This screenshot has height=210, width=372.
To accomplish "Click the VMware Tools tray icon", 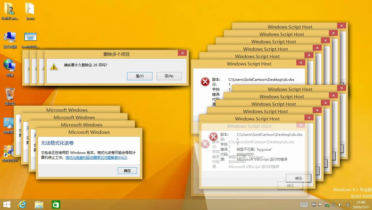I will (x=313, y=205).
